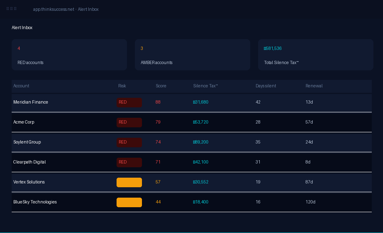Sort by Silence Tax column header
Image resolution: width=383 pixels, height=233 pixels.
tap(205, 86)
